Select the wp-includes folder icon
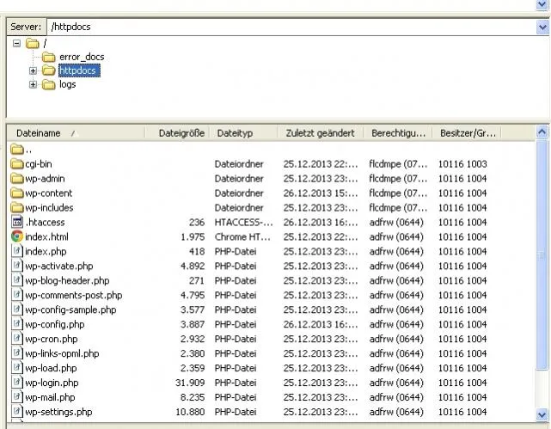 point(17,208)
